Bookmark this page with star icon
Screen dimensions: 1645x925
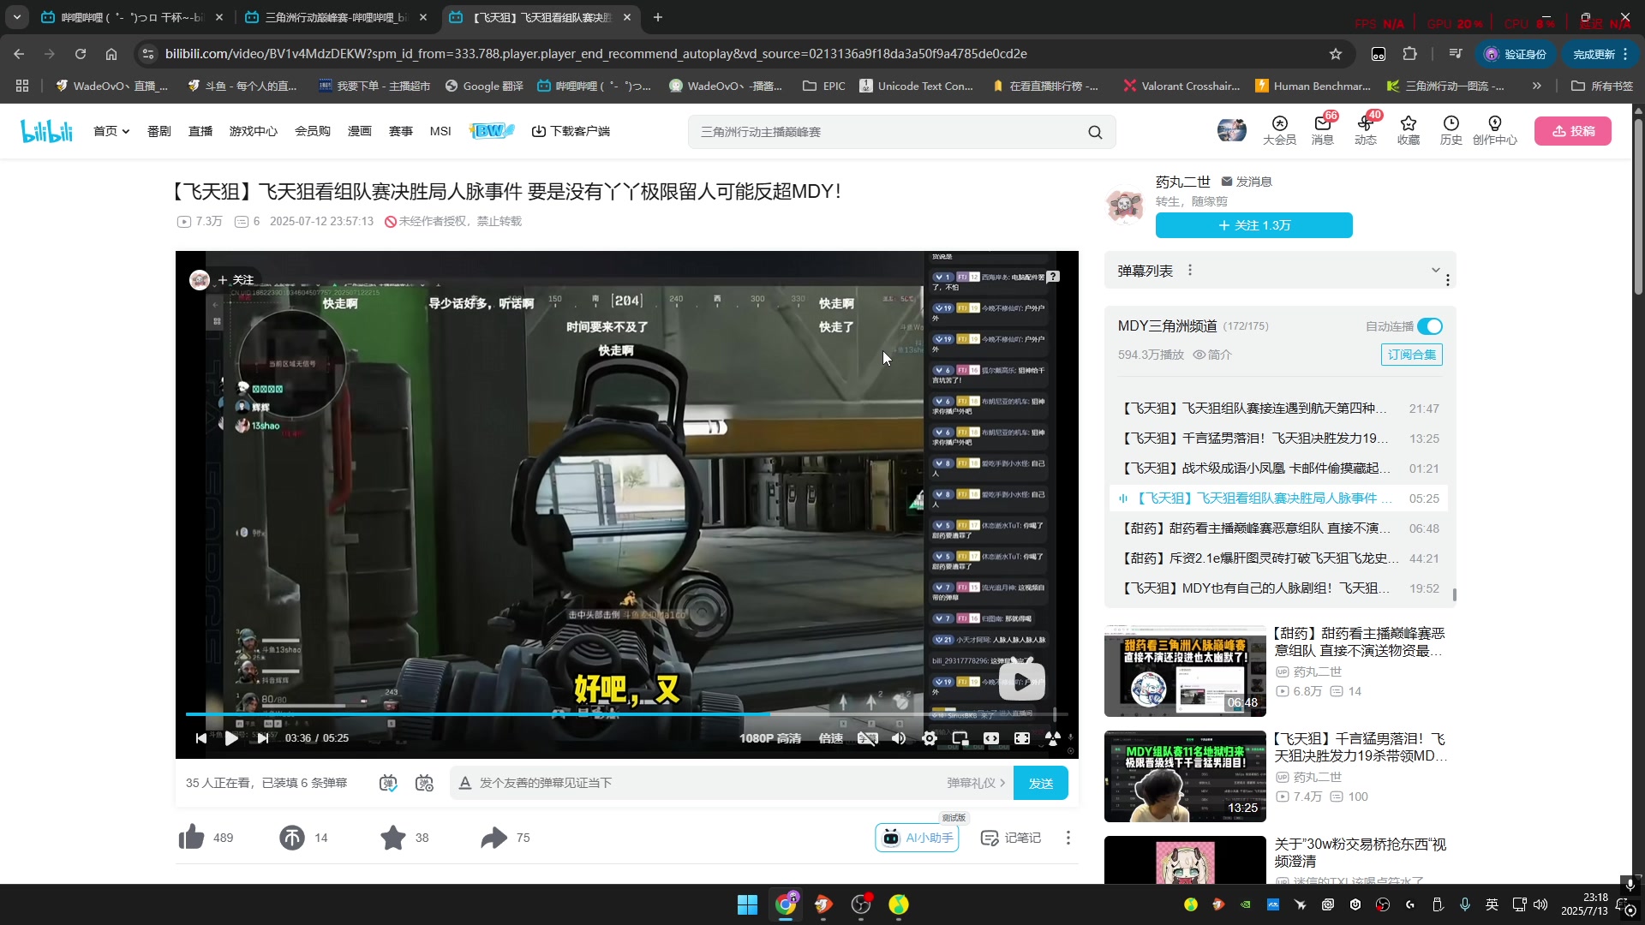tap(1335, 54)
